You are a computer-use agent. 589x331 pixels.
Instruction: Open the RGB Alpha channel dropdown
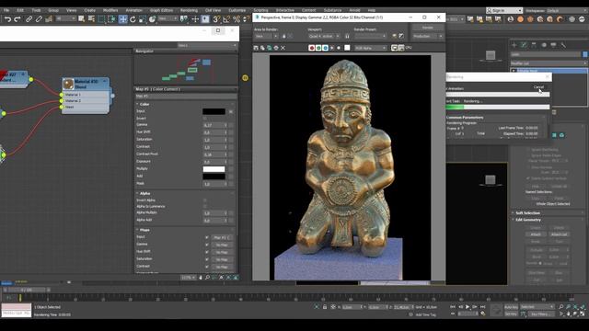(x=370, y=48)
